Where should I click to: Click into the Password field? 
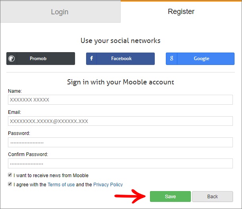120,142
